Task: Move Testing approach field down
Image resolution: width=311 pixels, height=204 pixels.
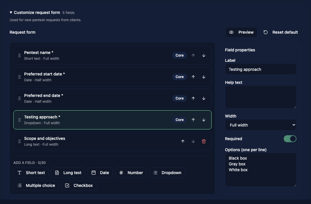Action: point(204,120)
